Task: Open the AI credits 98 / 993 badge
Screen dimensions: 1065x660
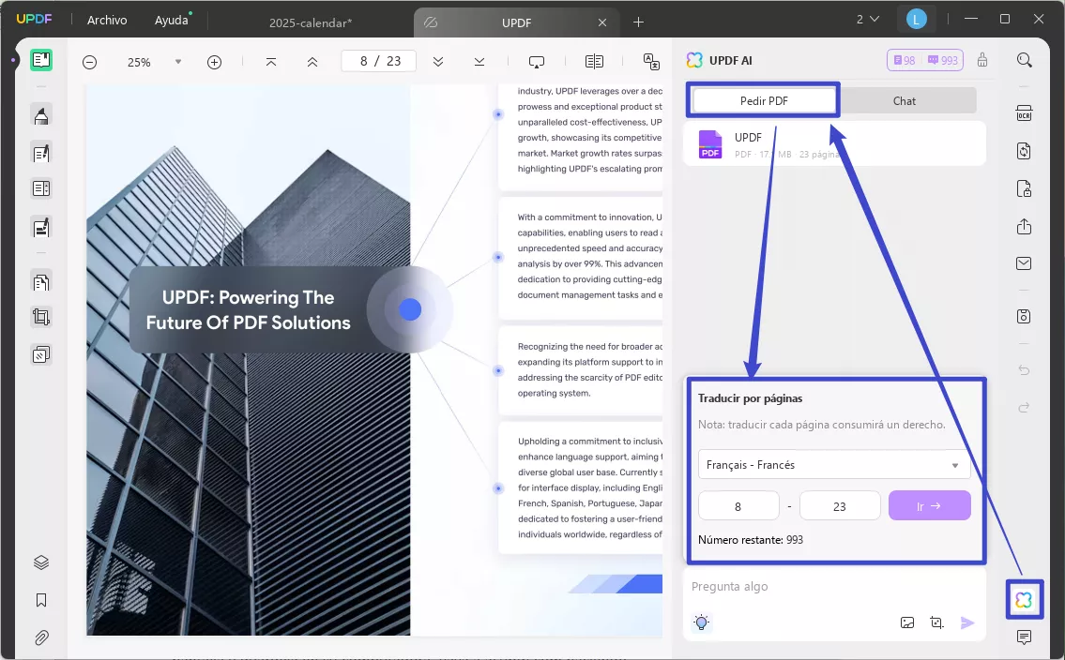Action: pyautogui.click(x=925, y=60)
